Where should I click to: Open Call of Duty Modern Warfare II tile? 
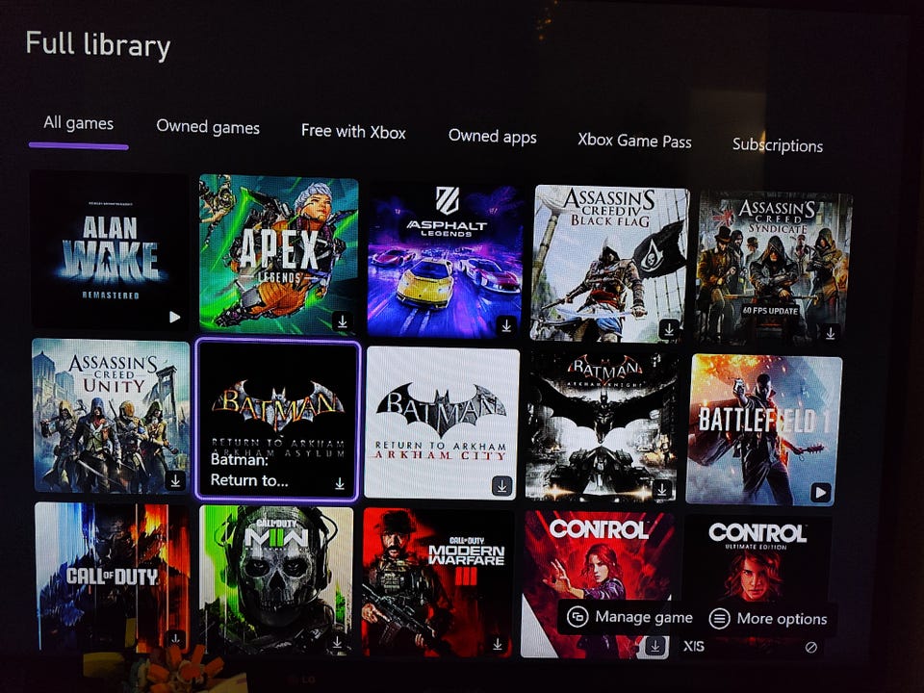(x=276, y=580)
